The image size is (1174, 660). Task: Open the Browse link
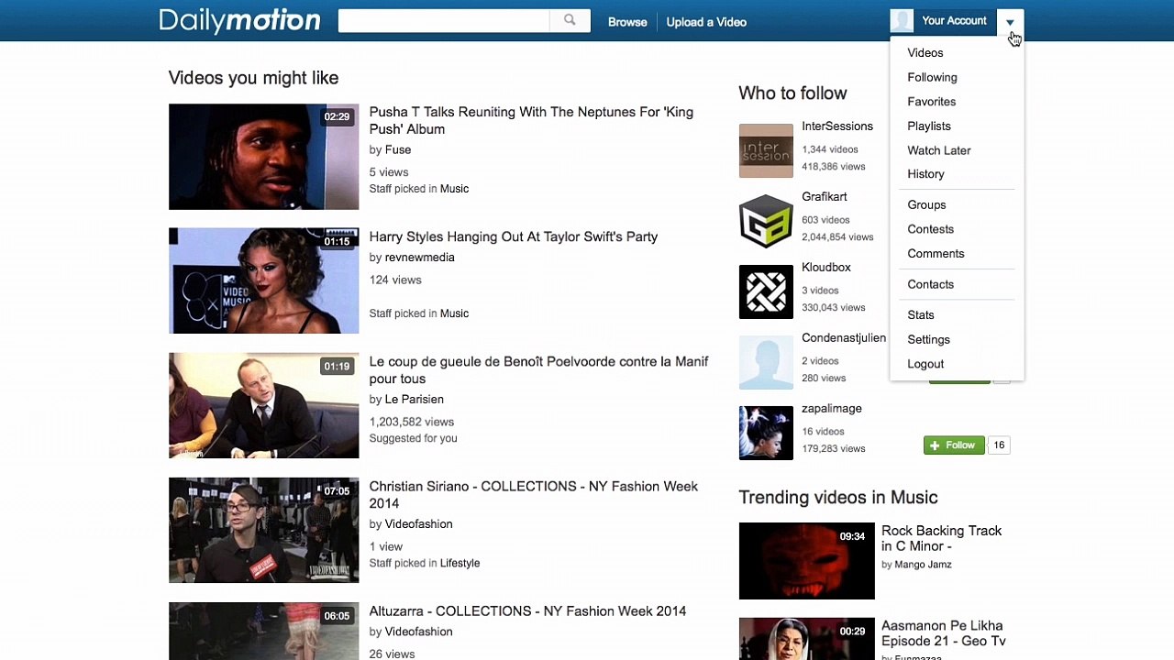[x=627, y=22]
